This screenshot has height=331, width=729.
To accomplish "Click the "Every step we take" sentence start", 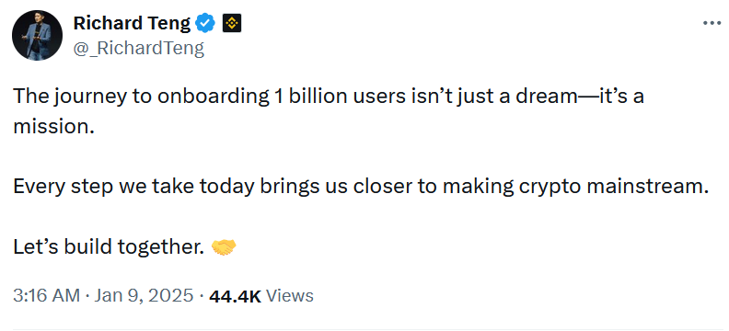I will 104,186.
